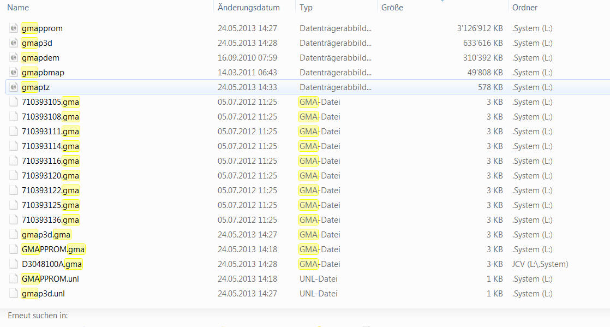
Task: Click the Typ column header
Action: (306, 8)
